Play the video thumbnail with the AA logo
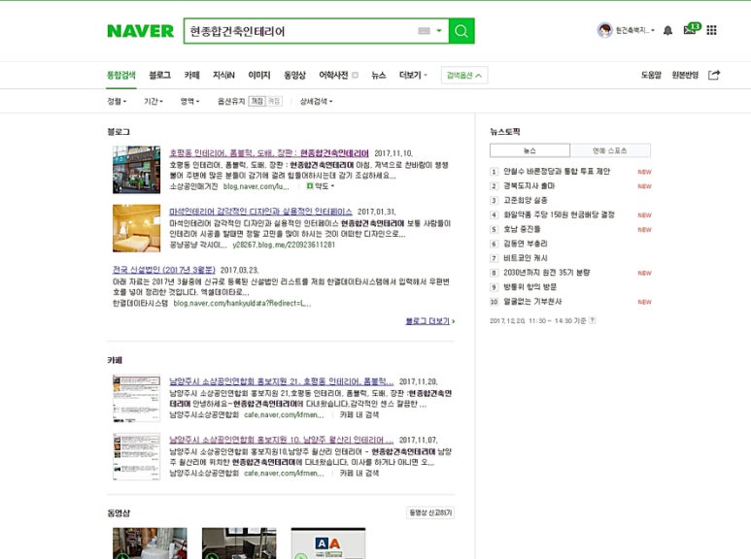751x559 pixels. coord(328,543)
